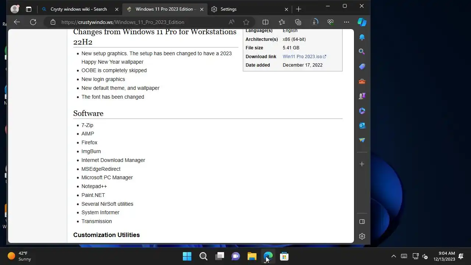Image resolution: width=471 pixels, height=265 pixels.
Task: Toggle sidebar auto-hide button
Action: click(362, 222)
